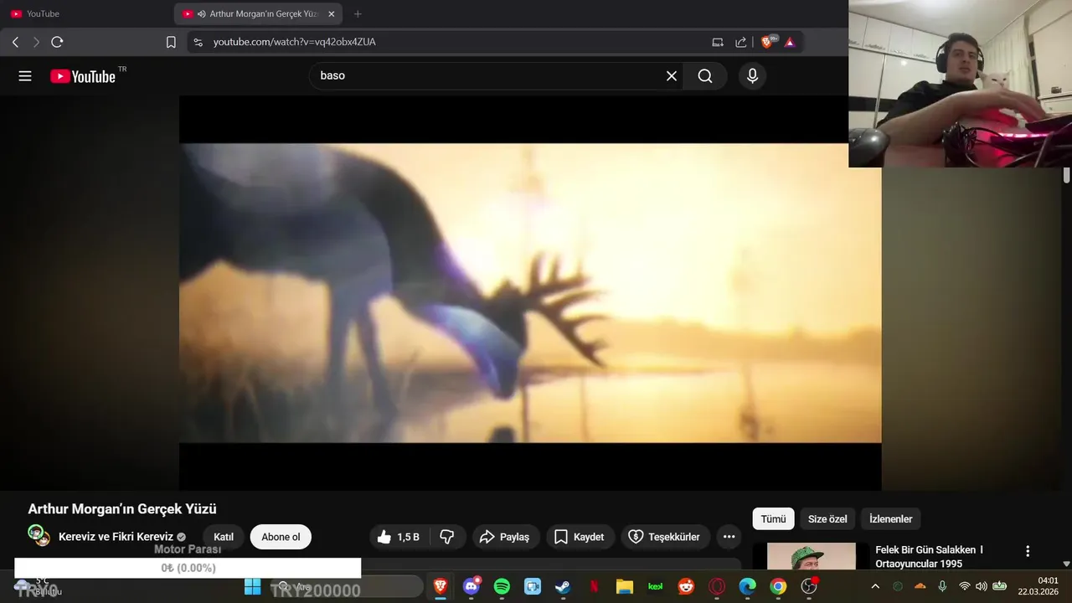
Task: Open the Windows Start menu
Action: (x=252, y=586)
